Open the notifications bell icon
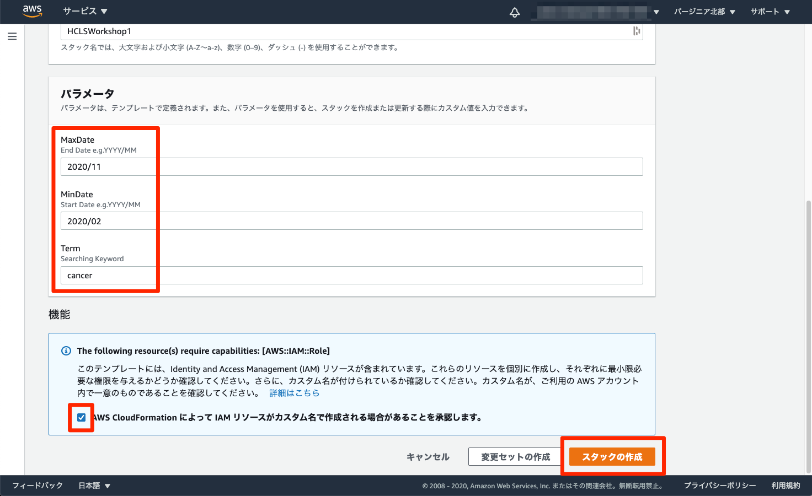 (x=515, y=12)
